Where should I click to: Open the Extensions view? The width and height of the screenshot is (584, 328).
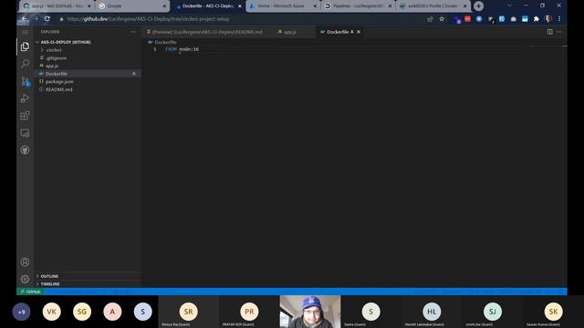(x=25, y=116)
